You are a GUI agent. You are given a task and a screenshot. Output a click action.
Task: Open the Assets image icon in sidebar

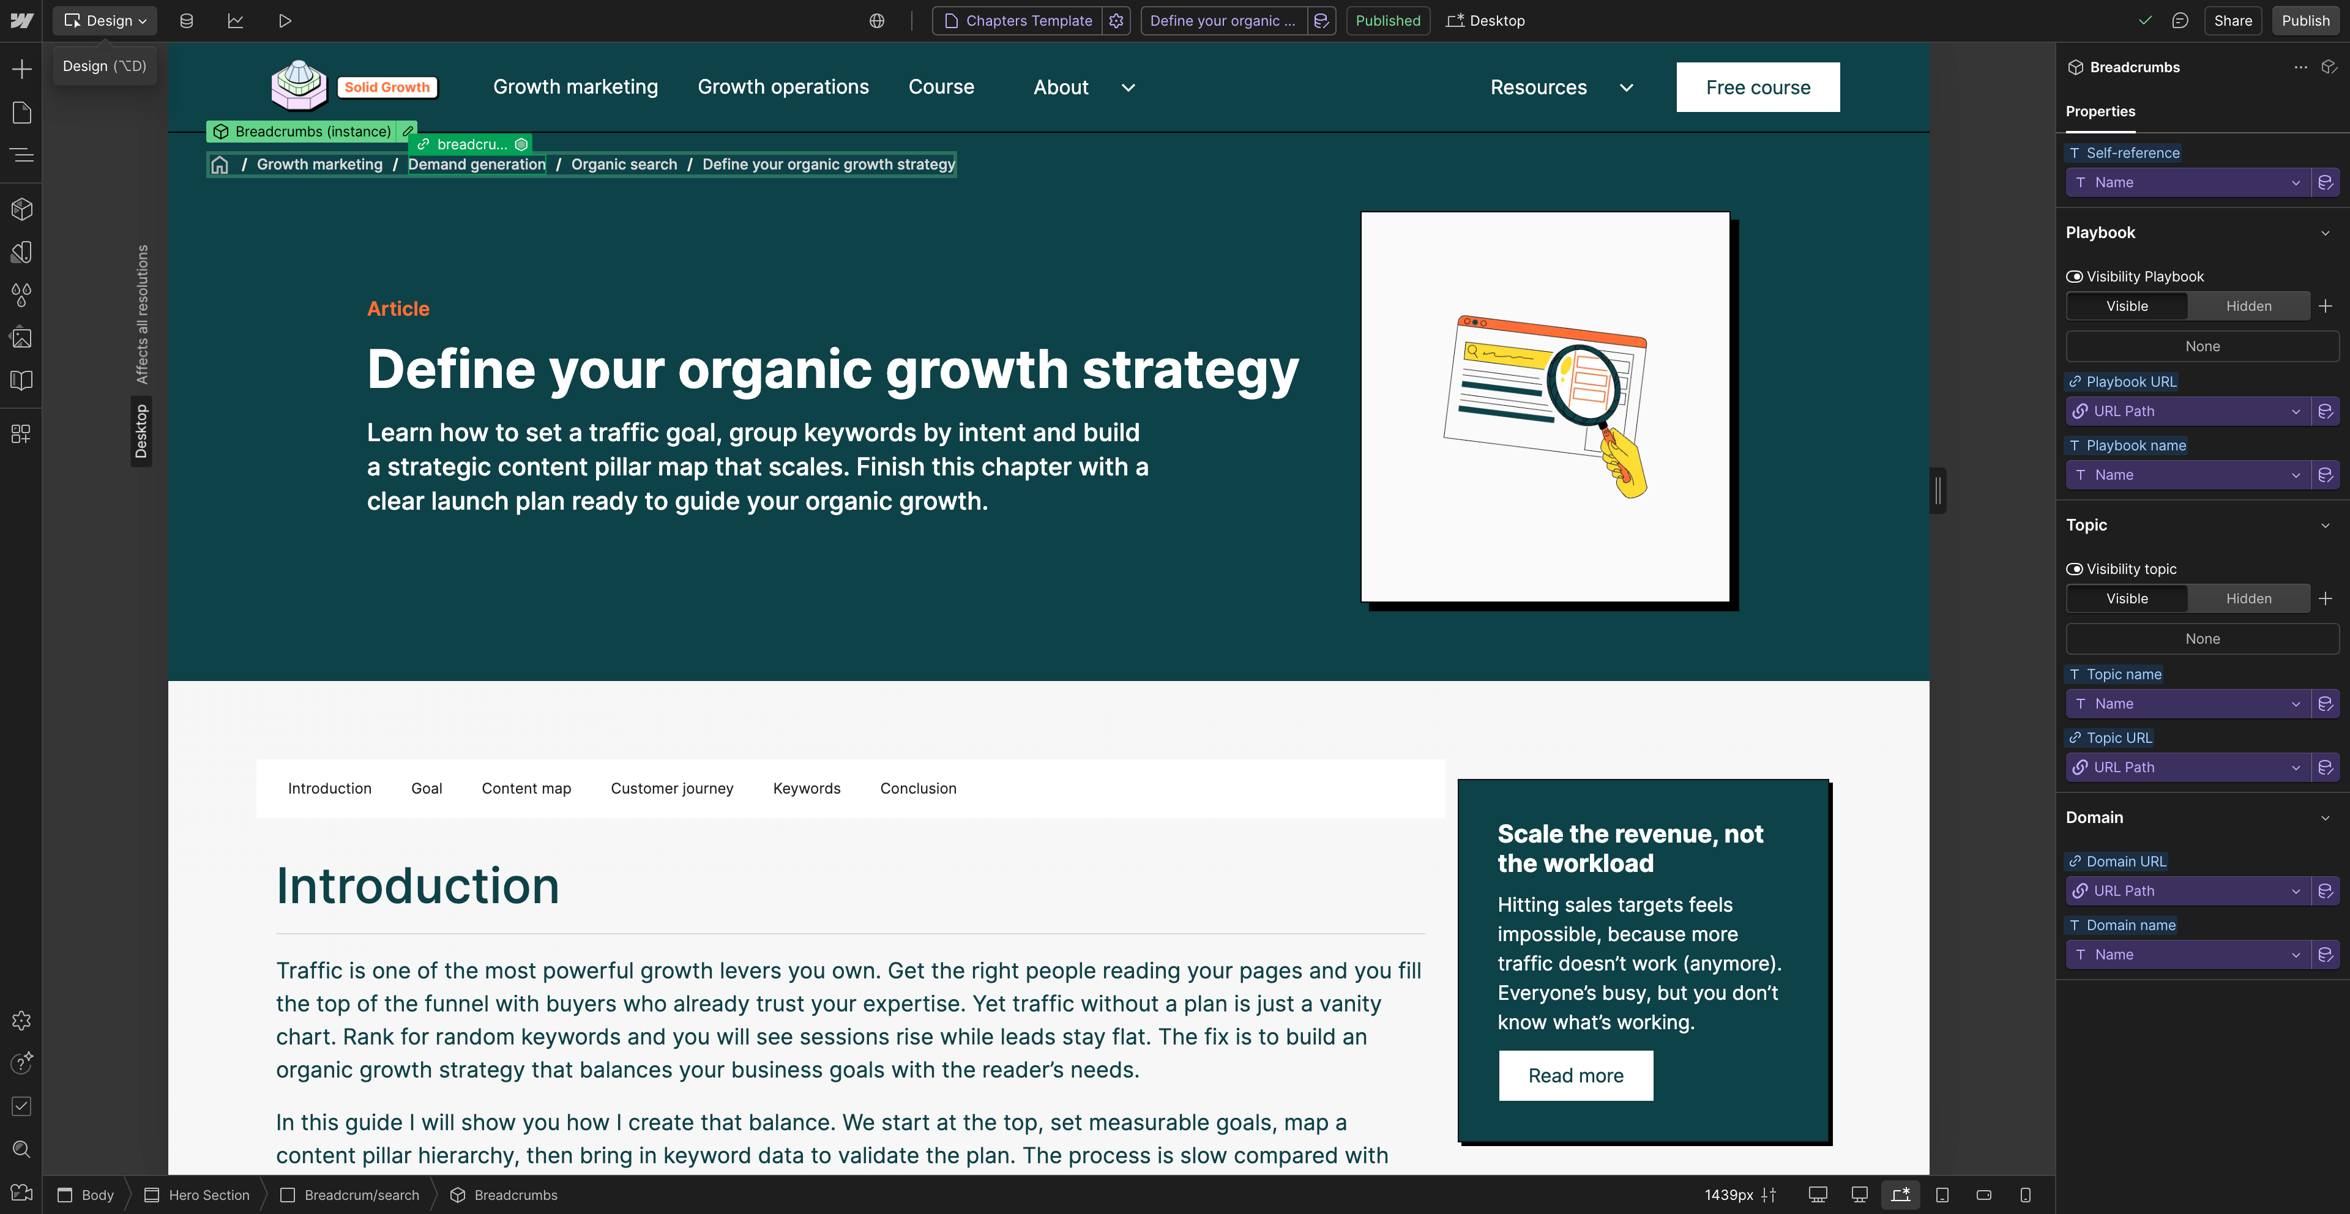(21, 338)
